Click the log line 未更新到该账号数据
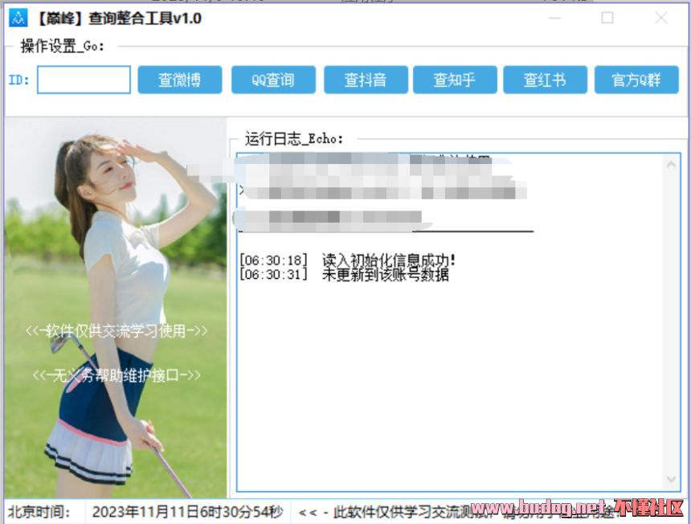The height and width of the screenshot is (524, 691). coord(344,275)
